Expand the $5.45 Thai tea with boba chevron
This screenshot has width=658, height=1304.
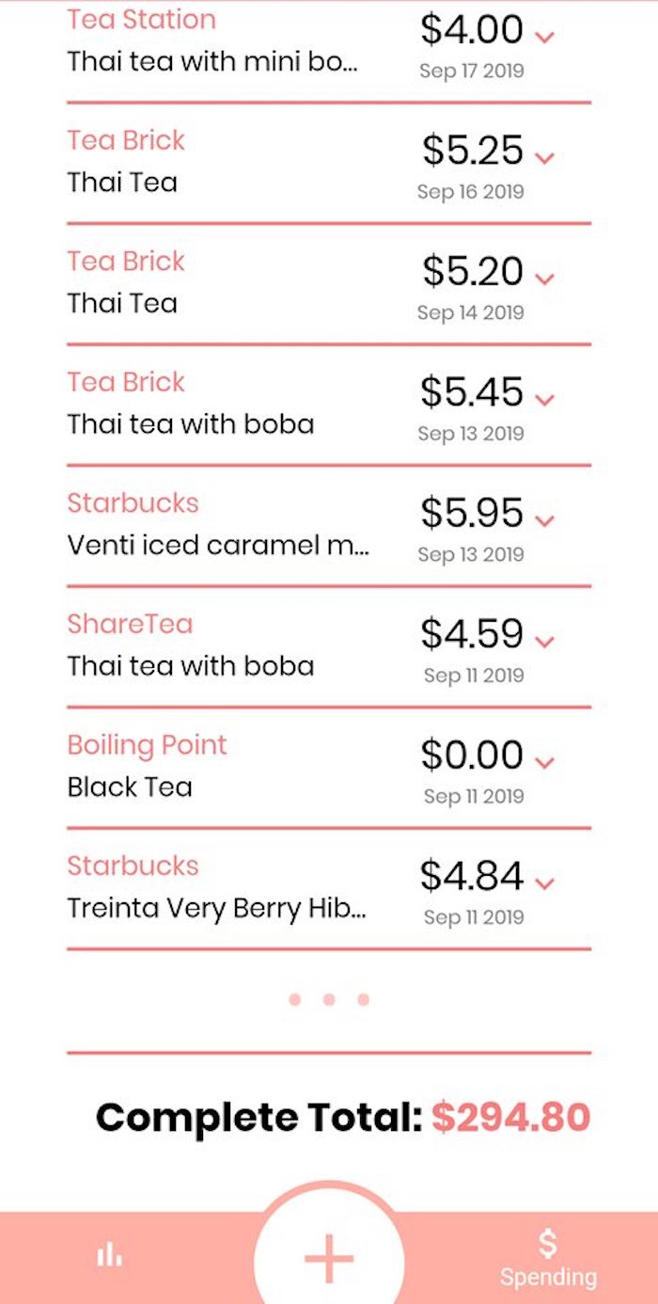point(544,400)
